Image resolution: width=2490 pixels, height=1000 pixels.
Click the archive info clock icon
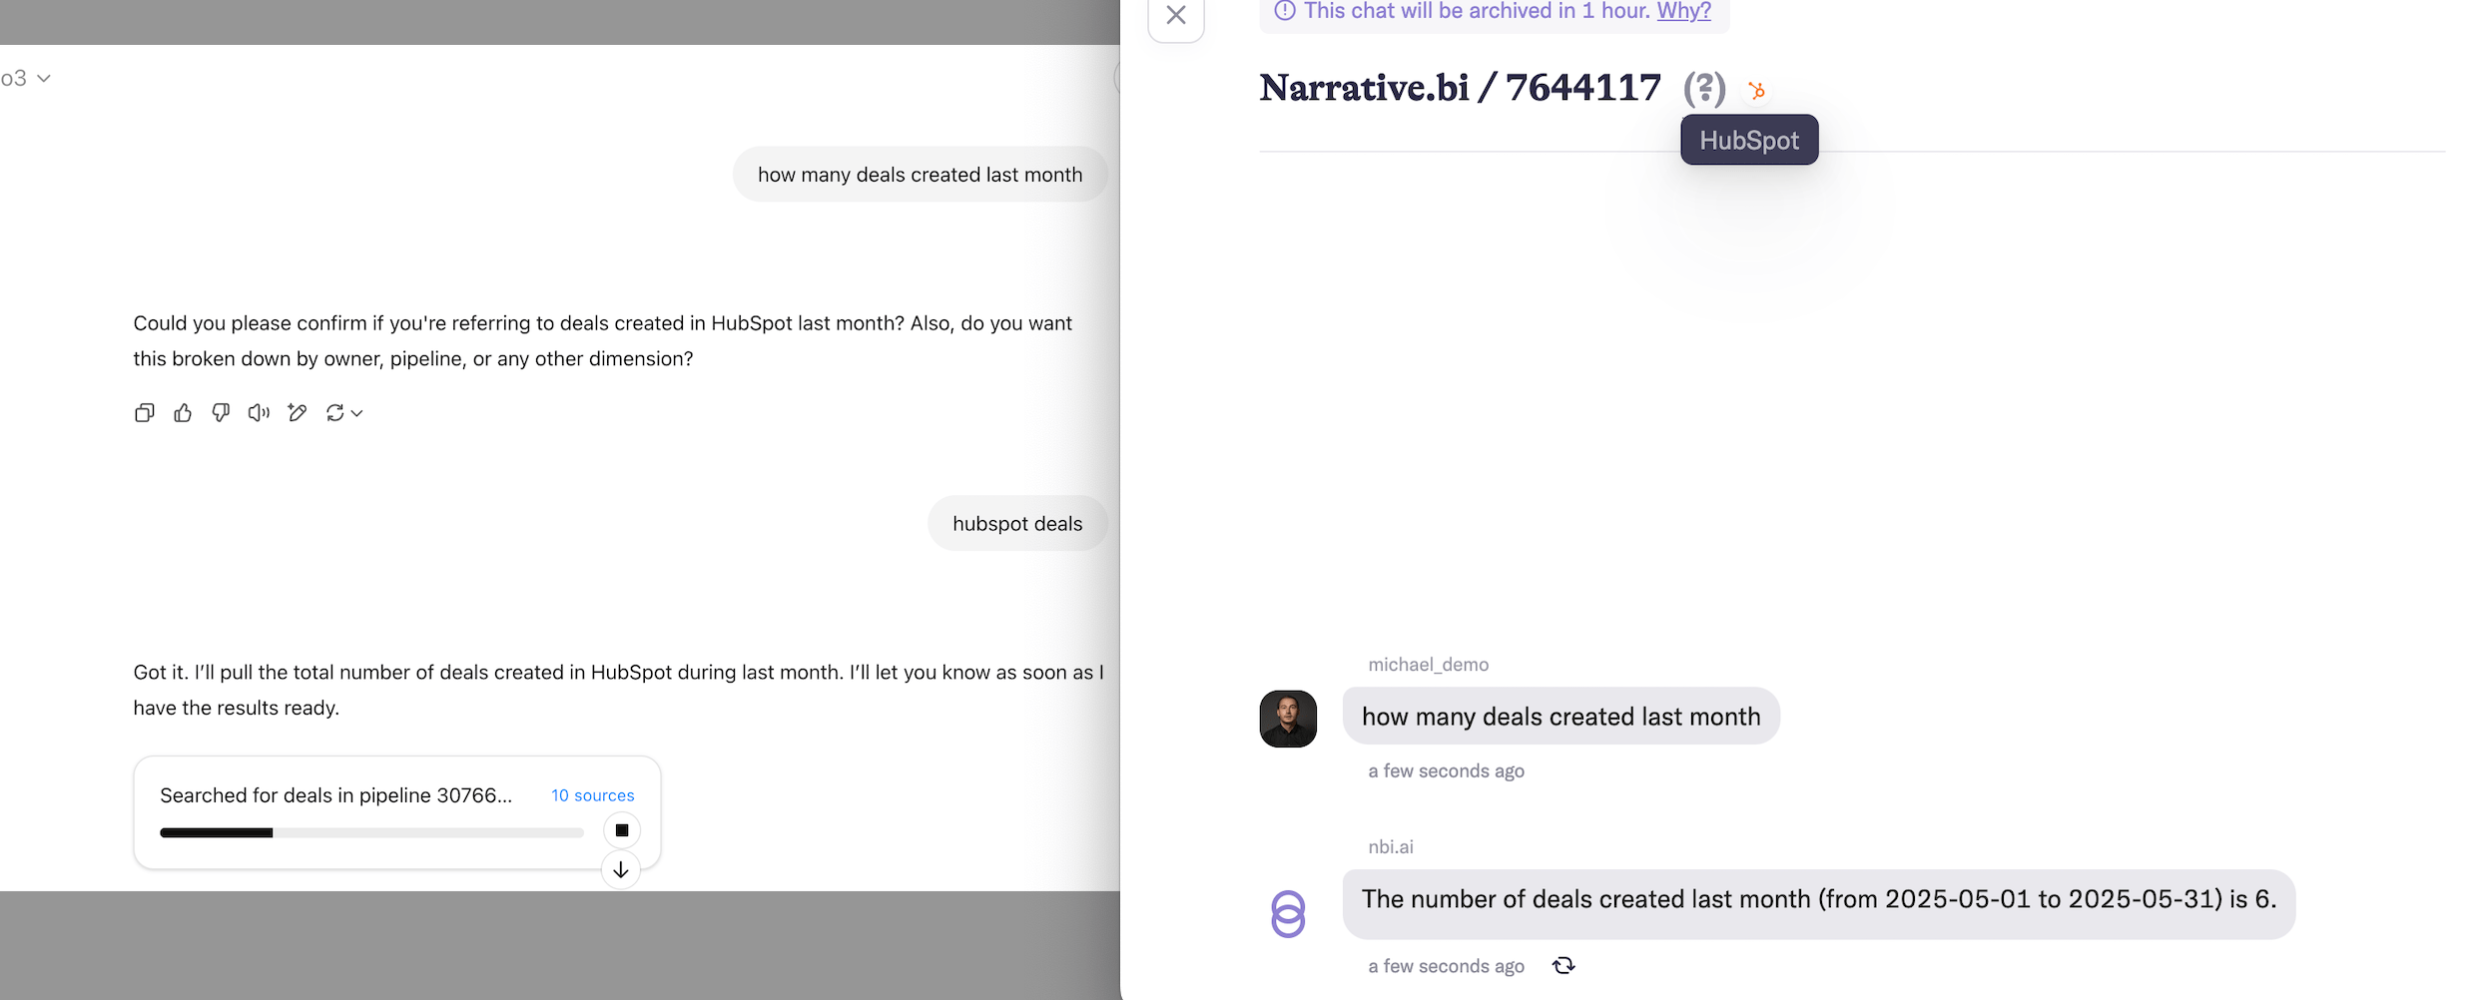tap(1285, 11)
